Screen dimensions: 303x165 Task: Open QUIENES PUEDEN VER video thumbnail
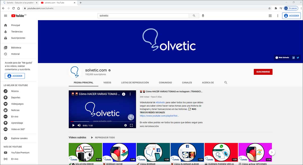[x=221, y=152]
